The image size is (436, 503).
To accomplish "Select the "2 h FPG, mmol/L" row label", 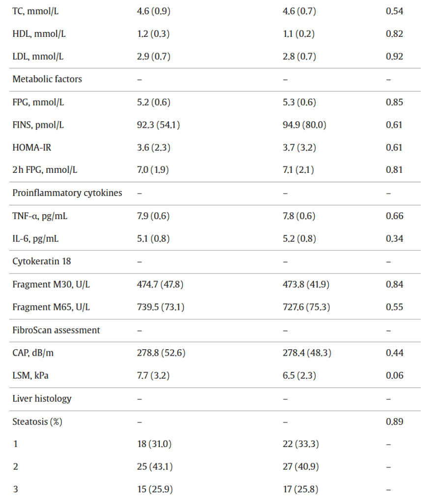I will tap(45, 170).
